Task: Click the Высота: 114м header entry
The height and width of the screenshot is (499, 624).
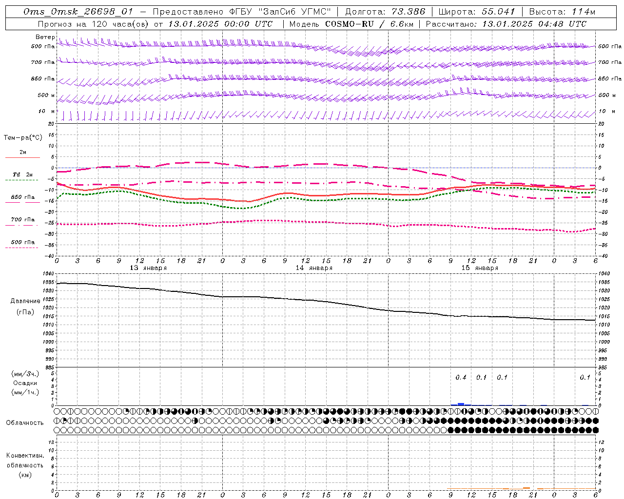Action: [x=562, y=12]
